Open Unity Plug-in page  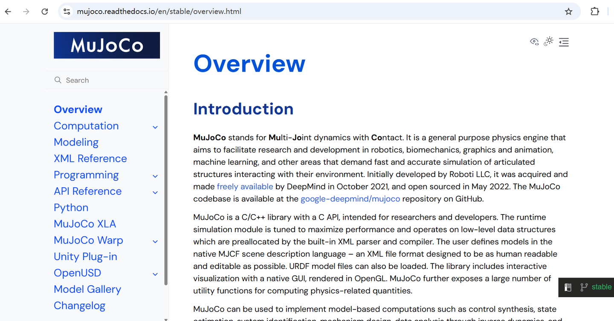click(85, 257)
